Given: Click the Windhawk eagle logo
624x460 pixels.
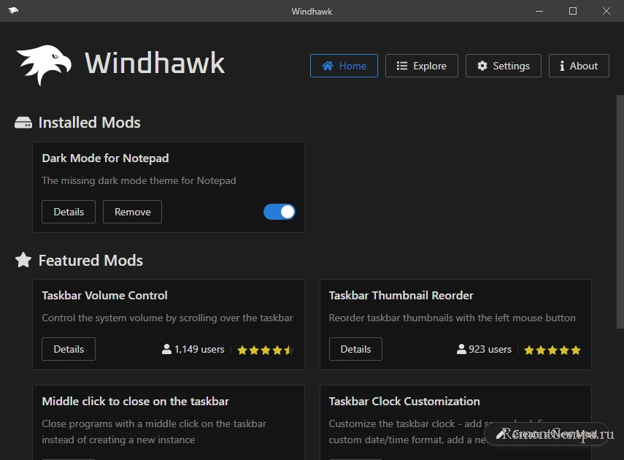Looking at the screenshot, I should pyautogui.click(x=44, y=65).
